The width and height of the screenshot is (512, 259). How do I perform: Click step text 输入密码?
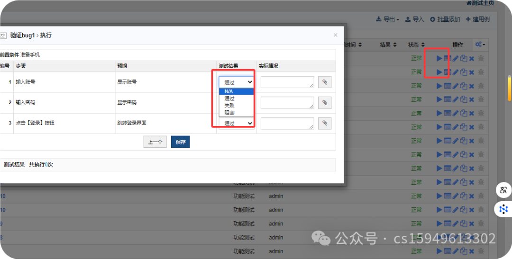(x=25, y=102)
